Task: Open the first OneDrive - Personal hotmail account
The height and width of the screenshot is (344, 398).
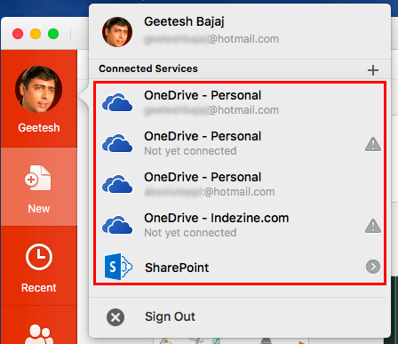Action: 240,102
